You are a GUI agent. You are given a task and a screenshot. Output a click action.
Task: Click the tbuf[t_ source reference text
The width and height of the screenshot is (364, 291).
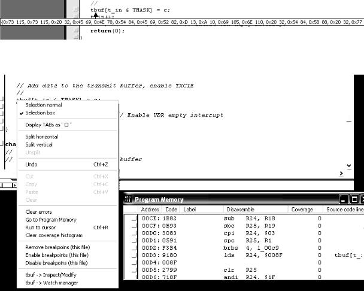click(x=348, y=255)
